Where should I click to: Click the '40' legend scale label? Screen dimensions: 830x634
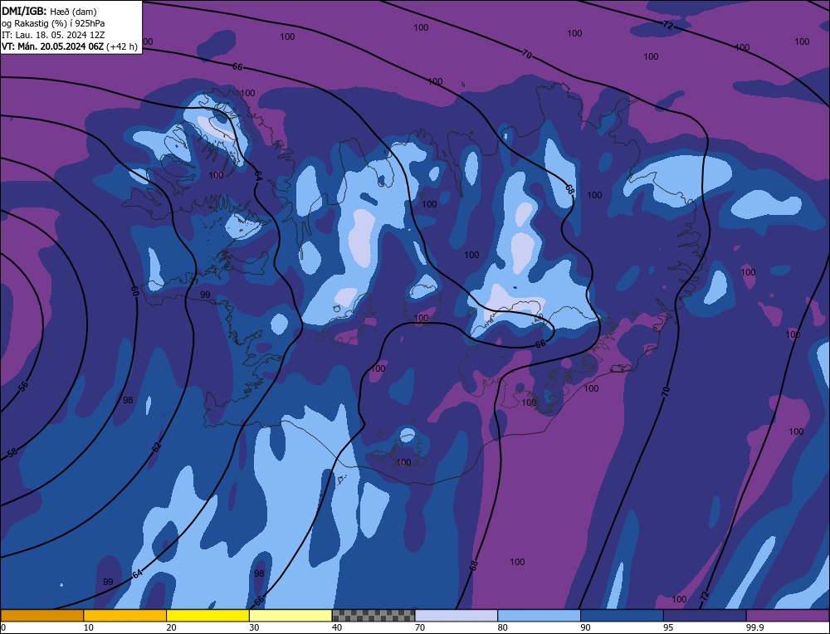337,627
